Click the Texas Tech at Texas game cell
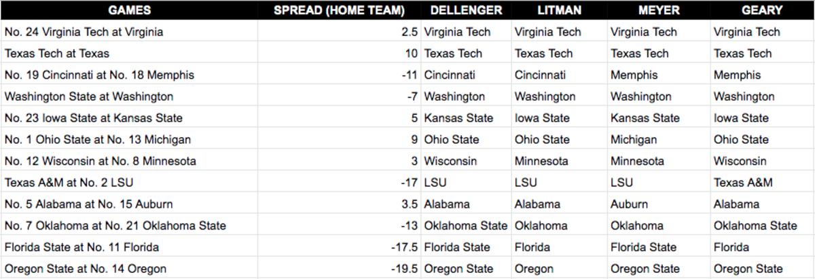815x279 pixels. (57, 54)
